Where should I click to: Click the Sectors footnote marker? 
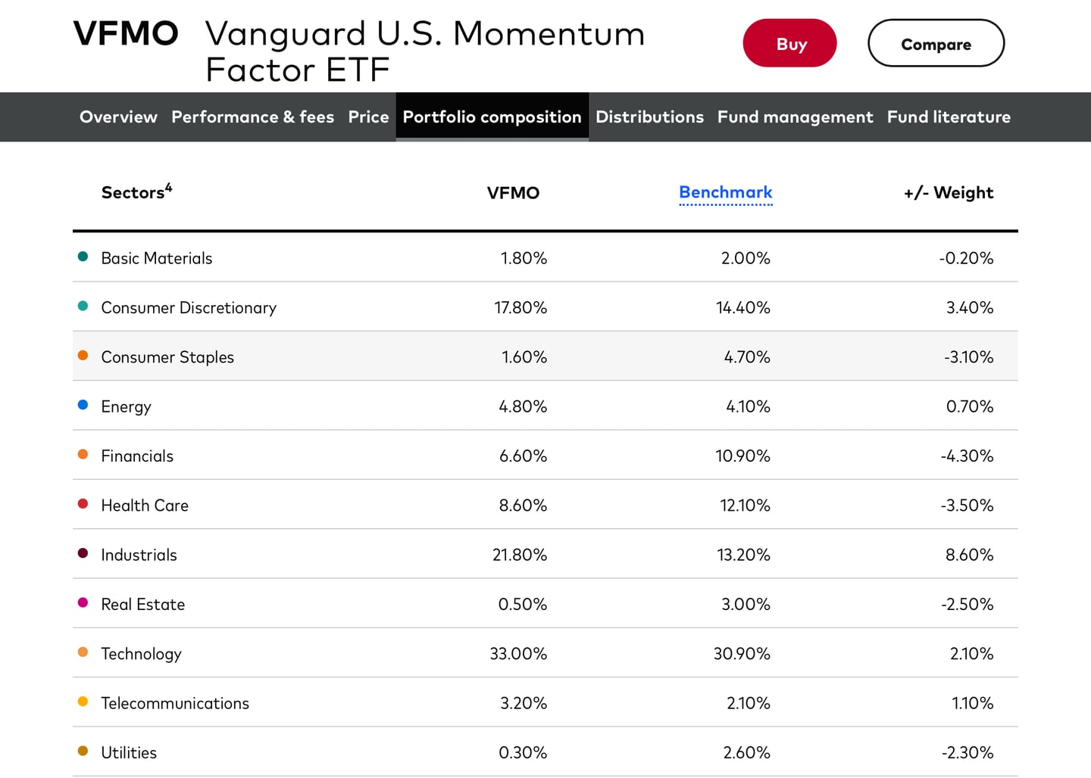pyautogui.click(x=168, y=186)
